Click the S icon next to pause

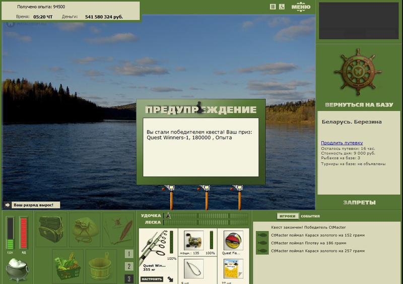click(x=282, y=7)
